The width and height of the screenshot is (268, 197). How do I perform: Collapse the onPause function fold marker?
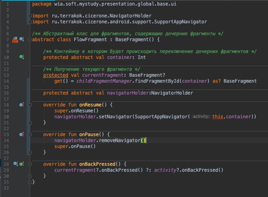point(30,134)
